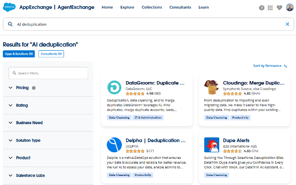The width and height of the screenshot is (296, 185).
Task: Click the main search input containing AI deduplication
Action: point(148,24)
